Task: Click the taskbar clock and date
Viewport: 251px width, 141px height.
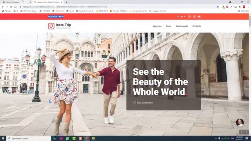Action: [240, 138]
